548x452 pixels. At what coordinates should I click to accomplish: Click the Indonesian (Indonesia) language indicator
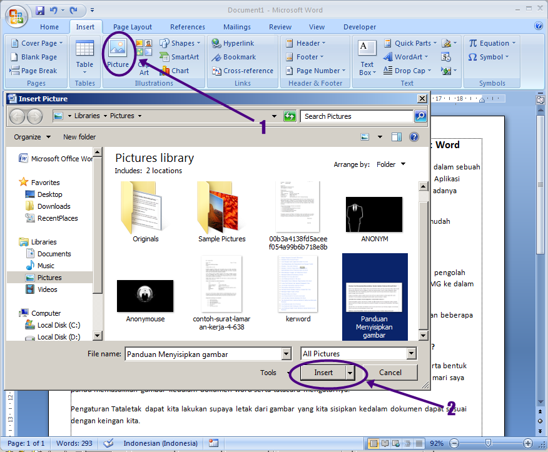click(160, 443)
